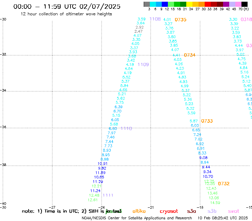Click the time marker 1108
The image size is (252, 221).
tap(155, 19)
